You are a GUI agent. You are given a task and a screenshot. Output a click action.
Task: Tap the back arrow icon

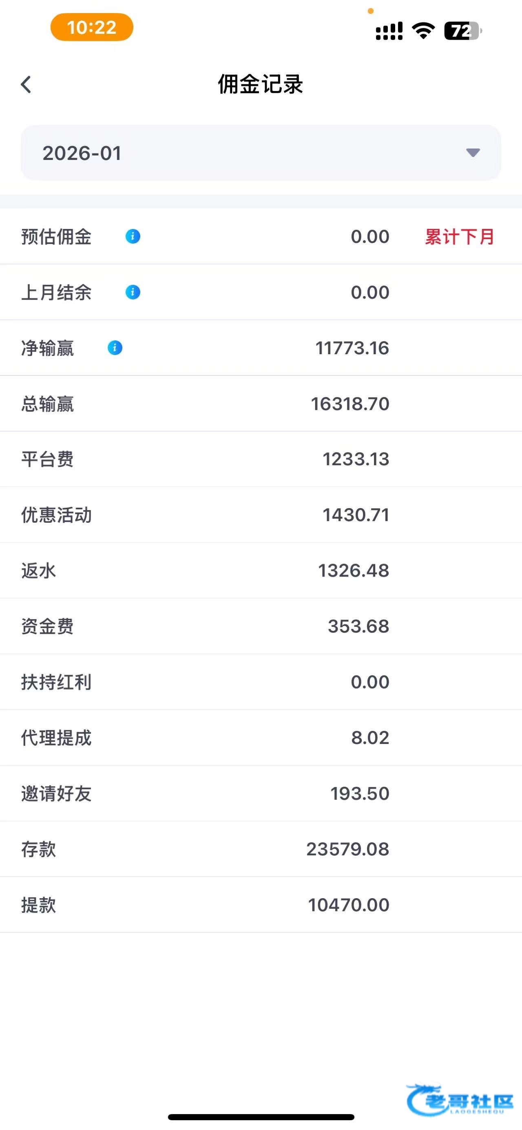pyautogui.click(x=26, y=84)
